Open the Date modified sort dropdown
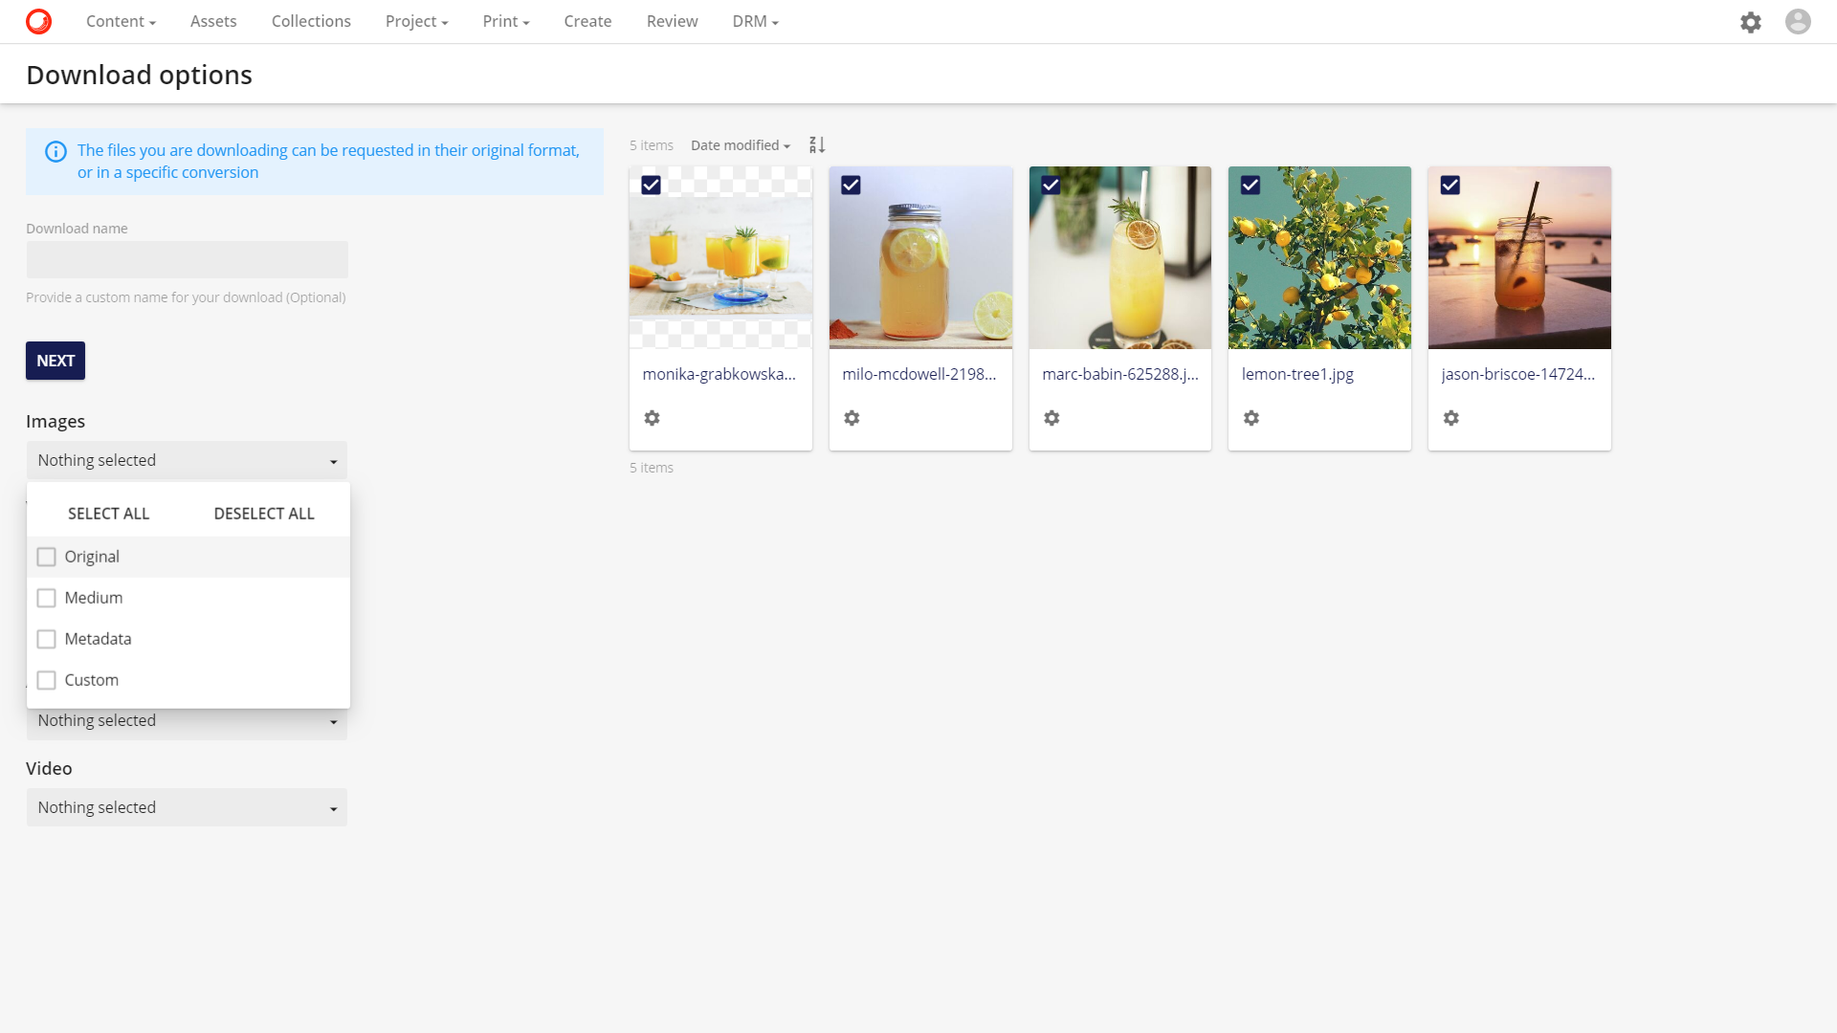Screen dimensions: 1837x1033 pos(740,145)
